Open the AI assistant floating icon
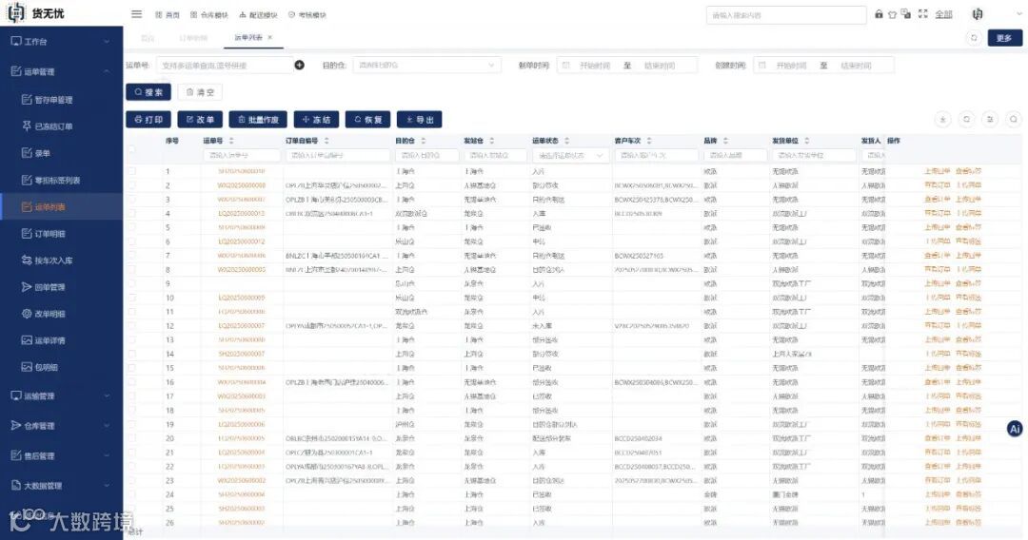The width and height of the screenshot is (1028, 540). [x=1015, y=429]
